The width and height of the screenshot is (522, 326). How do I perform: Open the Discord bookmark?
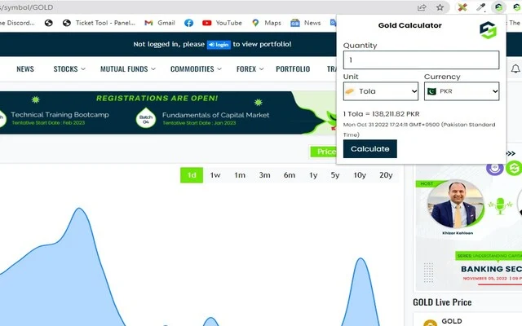pos(17,23)
